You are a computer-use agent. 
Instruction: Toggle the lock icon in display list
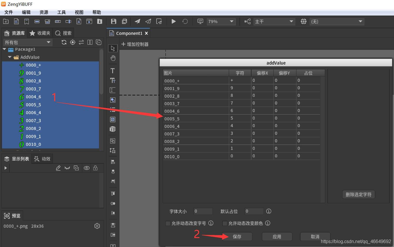95,168
